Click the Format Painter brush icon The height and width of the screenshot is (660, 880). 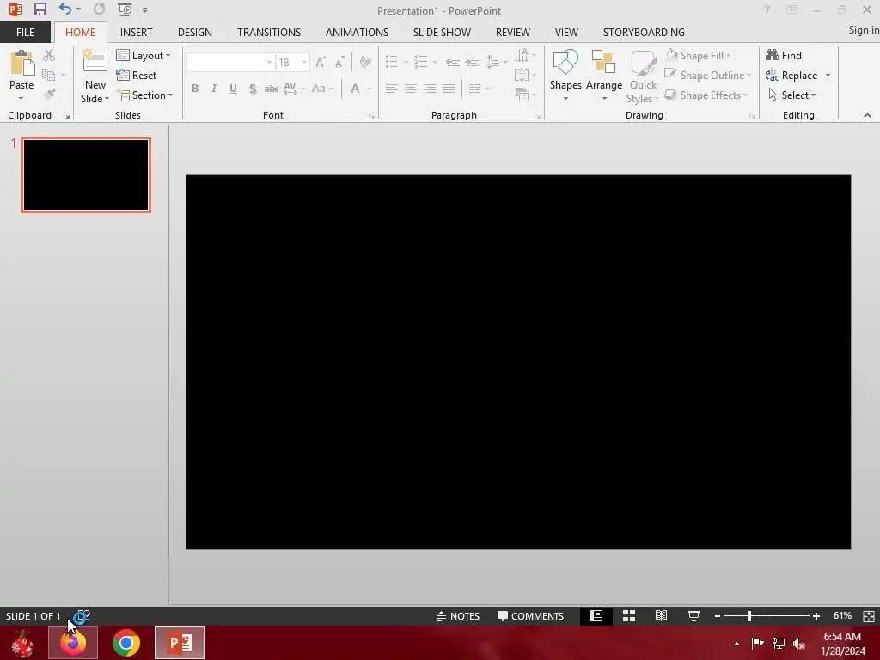tap(49, 94)
